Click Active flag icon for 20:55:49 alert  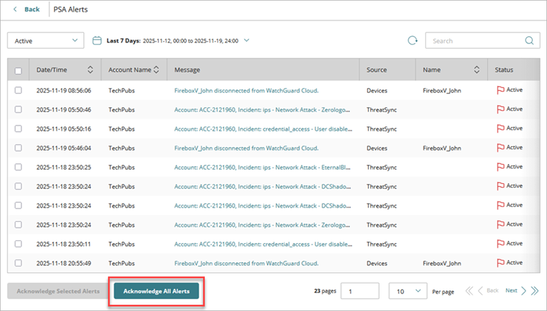coord(500,263)
